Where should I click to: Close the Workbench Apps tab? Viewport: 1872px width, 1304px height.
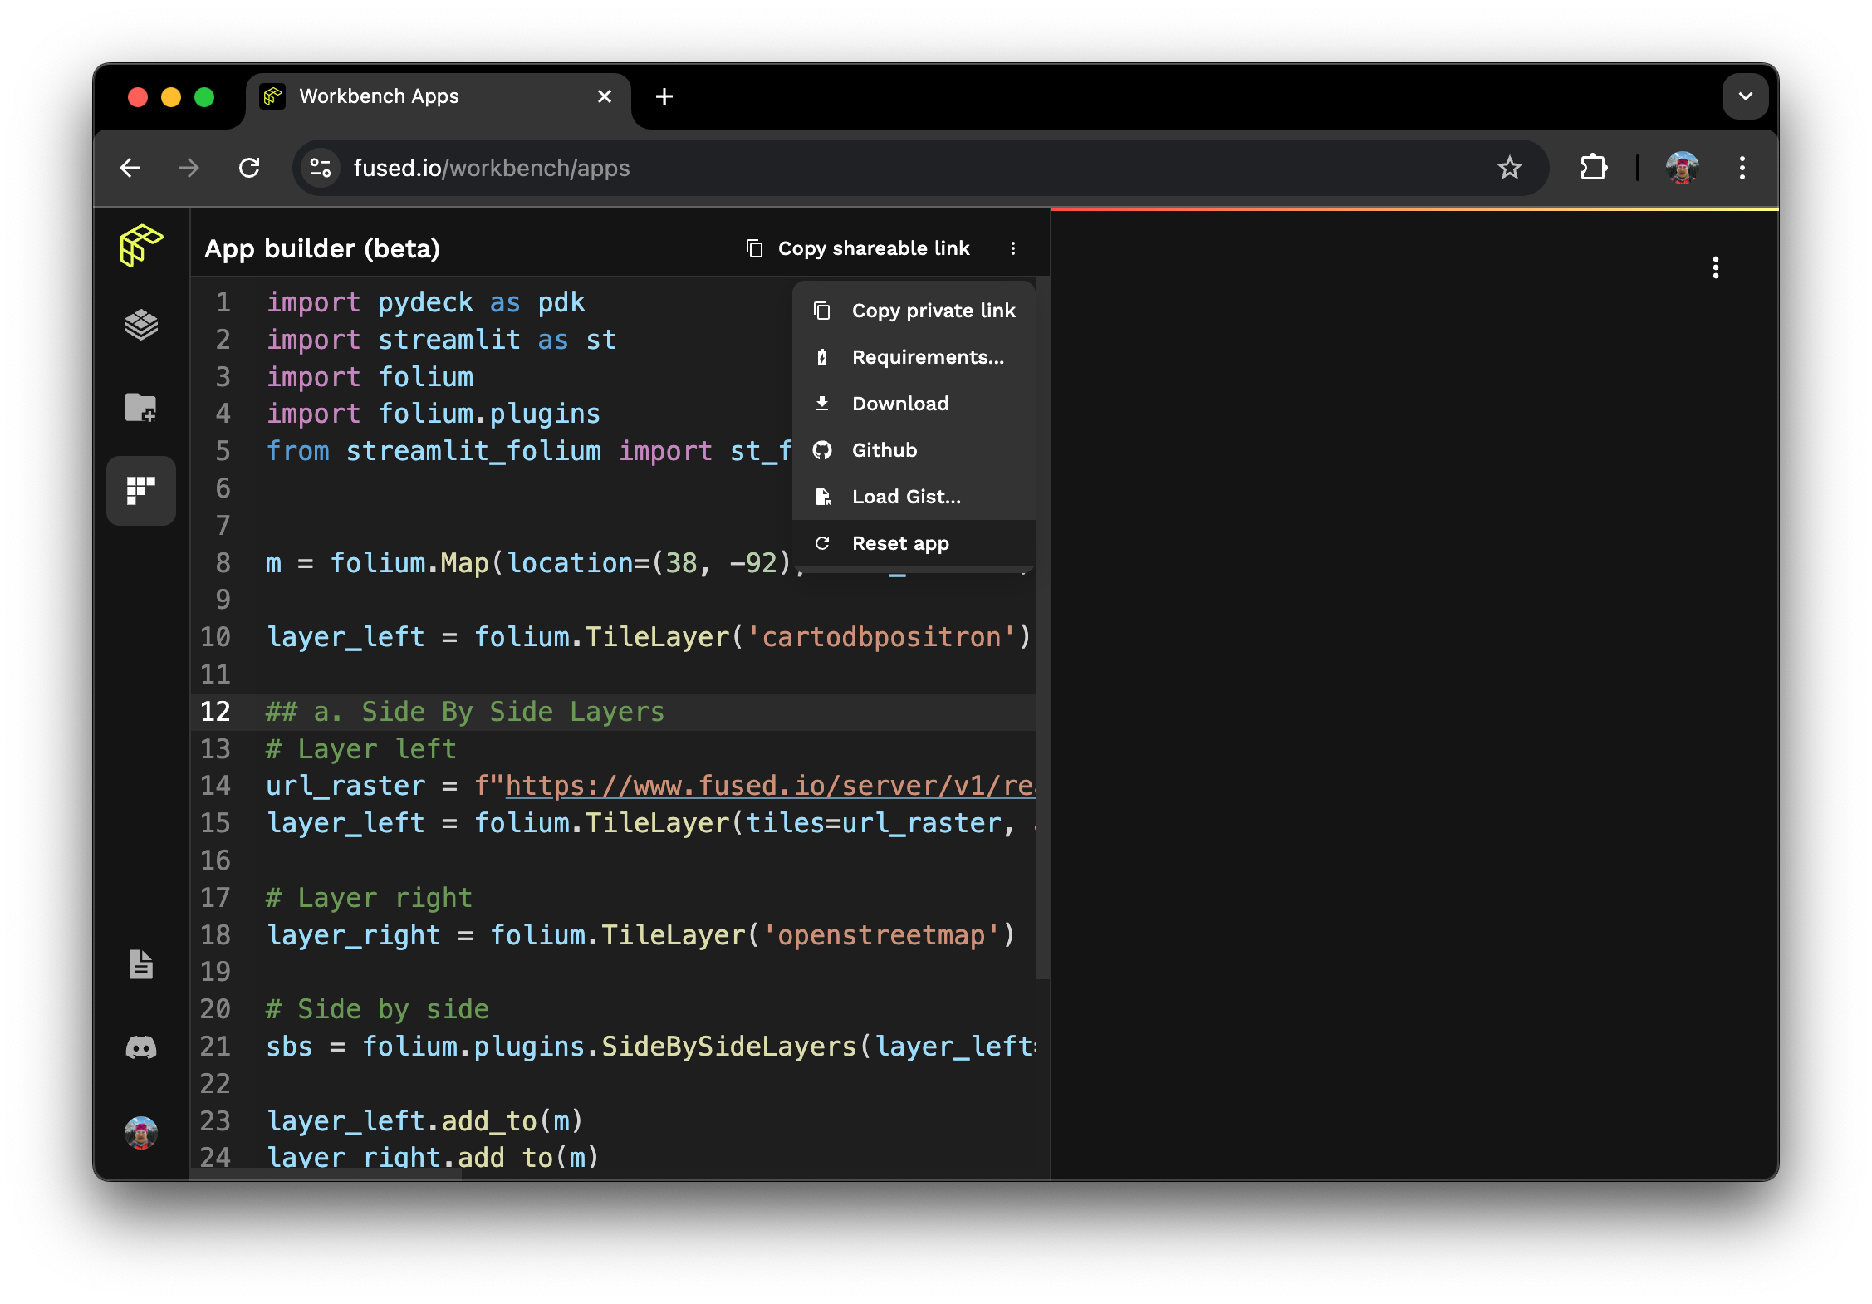[x=605, y=97]
